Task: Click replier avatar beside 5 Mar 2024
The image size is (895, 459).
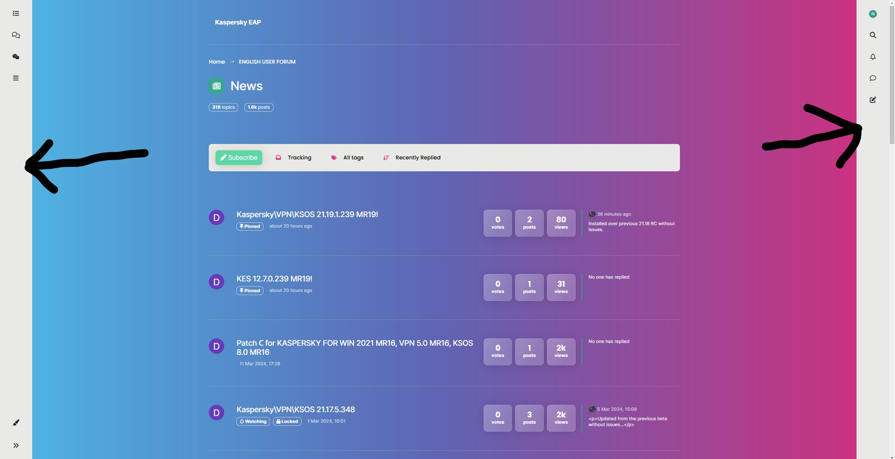Action: pyautogui.click(x=592, y=409)
